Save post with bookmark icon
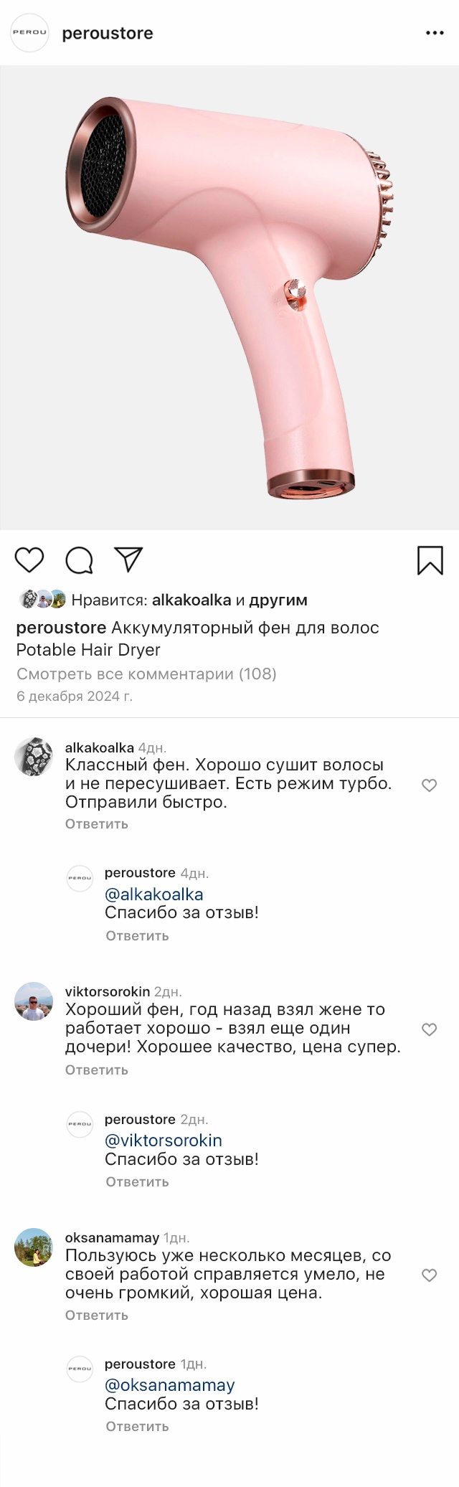 tap(430, 560)
